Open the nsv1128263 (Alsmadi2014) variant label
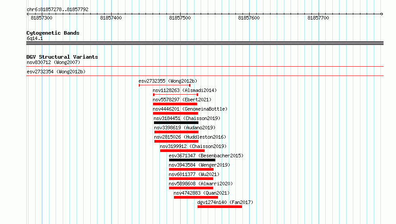 point(185,90)
